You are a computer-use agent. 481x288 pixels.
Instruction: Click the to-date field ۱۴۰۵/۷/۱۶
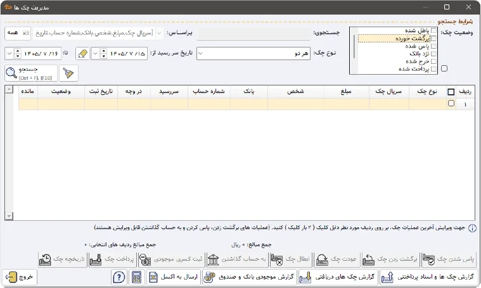(41, 54)
